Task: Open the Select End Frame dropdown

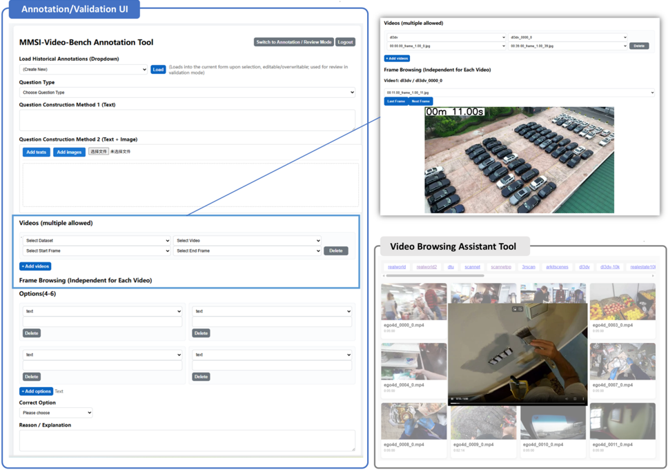Action: [247, 251]
